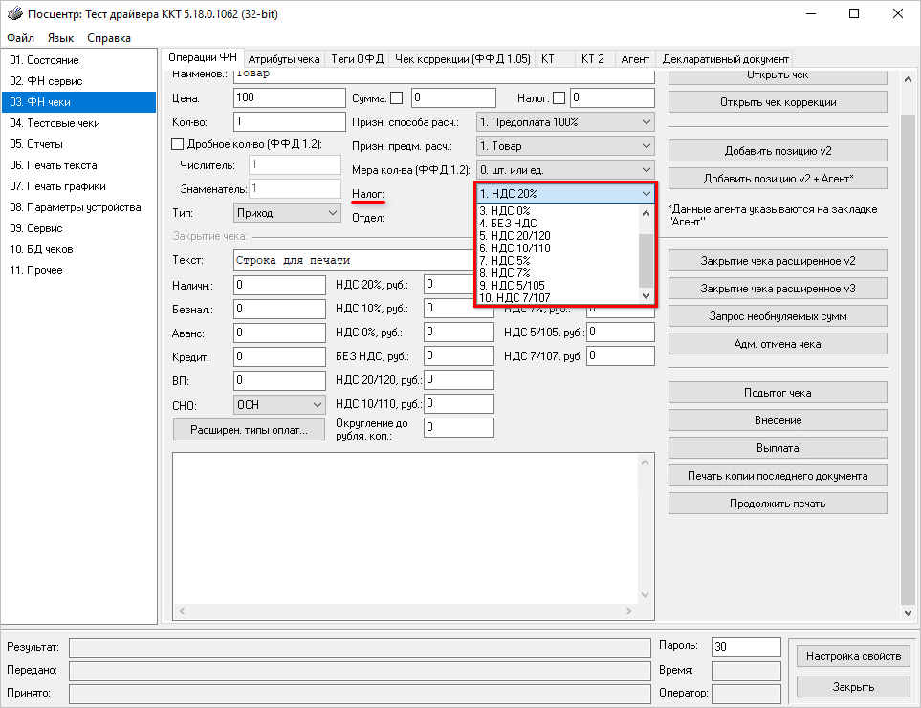Toggle the Дробное кол-во (ФФД 1.2) checkbox
Image resolution: width=921 pixels, height=708 pixels.
click(176, 144)
